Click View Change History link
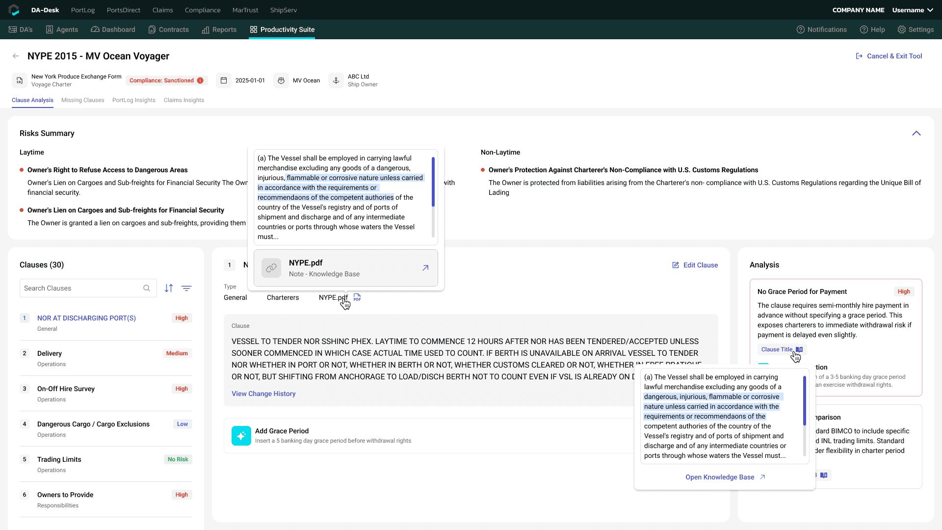This screenshot has height=530, width=942. 263,394
